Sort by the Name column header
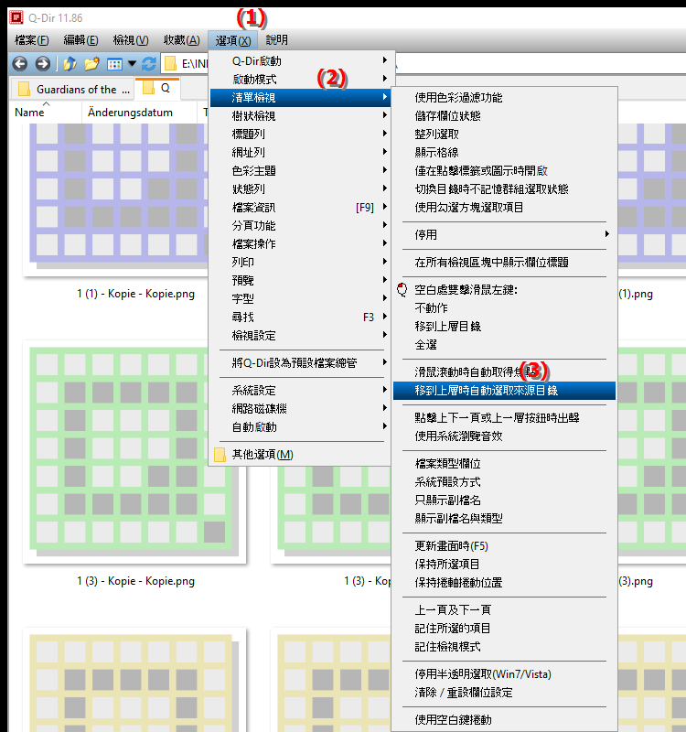Screen dimensions: 686x732 [45, 113]
